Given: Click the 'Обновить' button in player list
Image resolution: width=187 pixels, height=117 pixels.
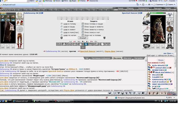Looking at the screenshot, I should [161, 60].
